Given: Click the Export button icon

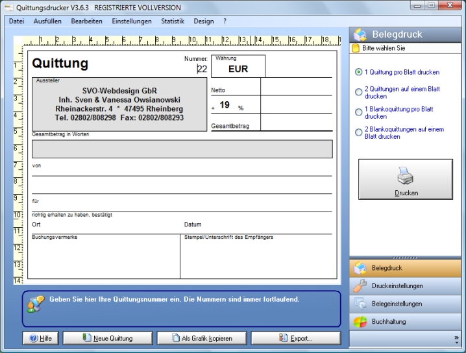Looking at the screenshot, I should click(x=283, y=338).
